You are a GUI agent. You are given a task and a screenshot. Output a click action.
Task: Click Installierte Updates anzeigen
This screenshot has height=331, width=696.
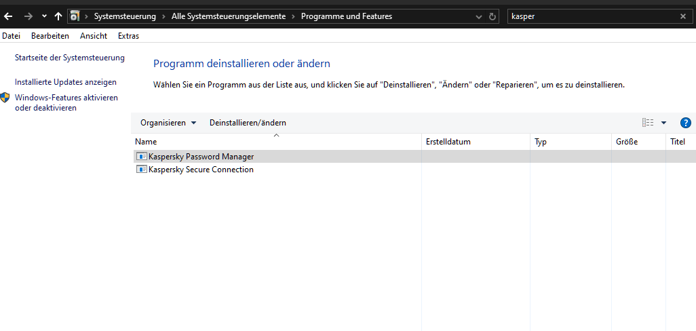tap(66, 82)
